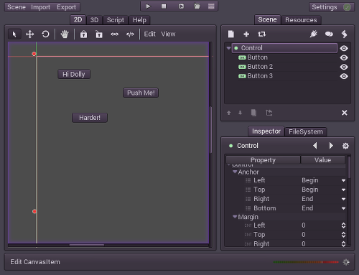Click the Hi Dolly button in canvas
The width and height of the screenshot is (359, 275).
(x=74, y=74)
